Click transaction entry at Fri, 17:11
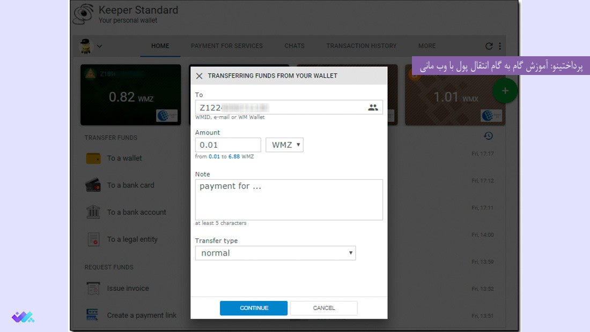The width and height of the screenshot is (590, 332). click(x=482, y=208)
